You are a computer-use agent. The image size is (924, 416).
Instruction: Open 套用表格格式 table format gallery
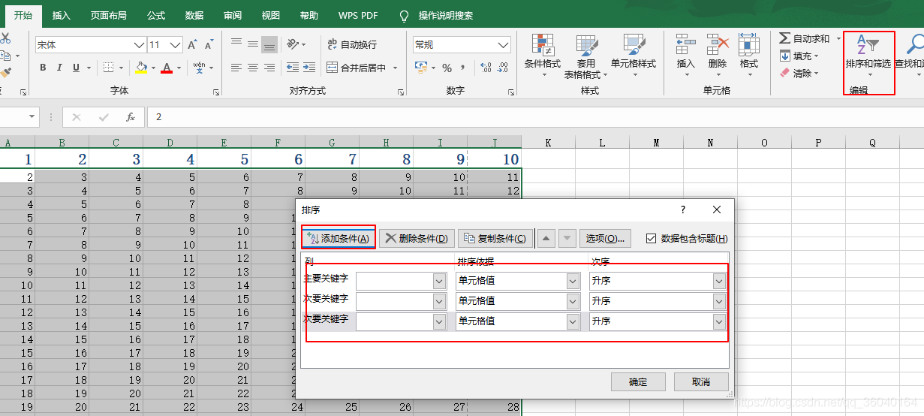pos(585,56)
